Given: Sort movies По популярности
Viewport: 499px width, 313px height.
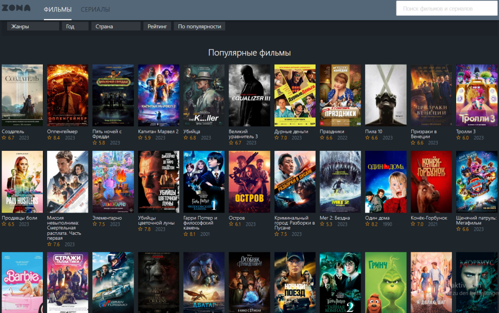Looking at the screenshot, I should (x=200, y=27).
